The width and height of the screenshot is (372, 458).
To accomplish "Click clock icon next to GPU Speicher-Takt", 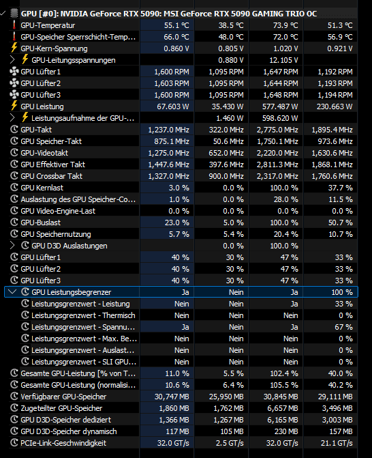I will pyautogui.click(x=14, y=141).
